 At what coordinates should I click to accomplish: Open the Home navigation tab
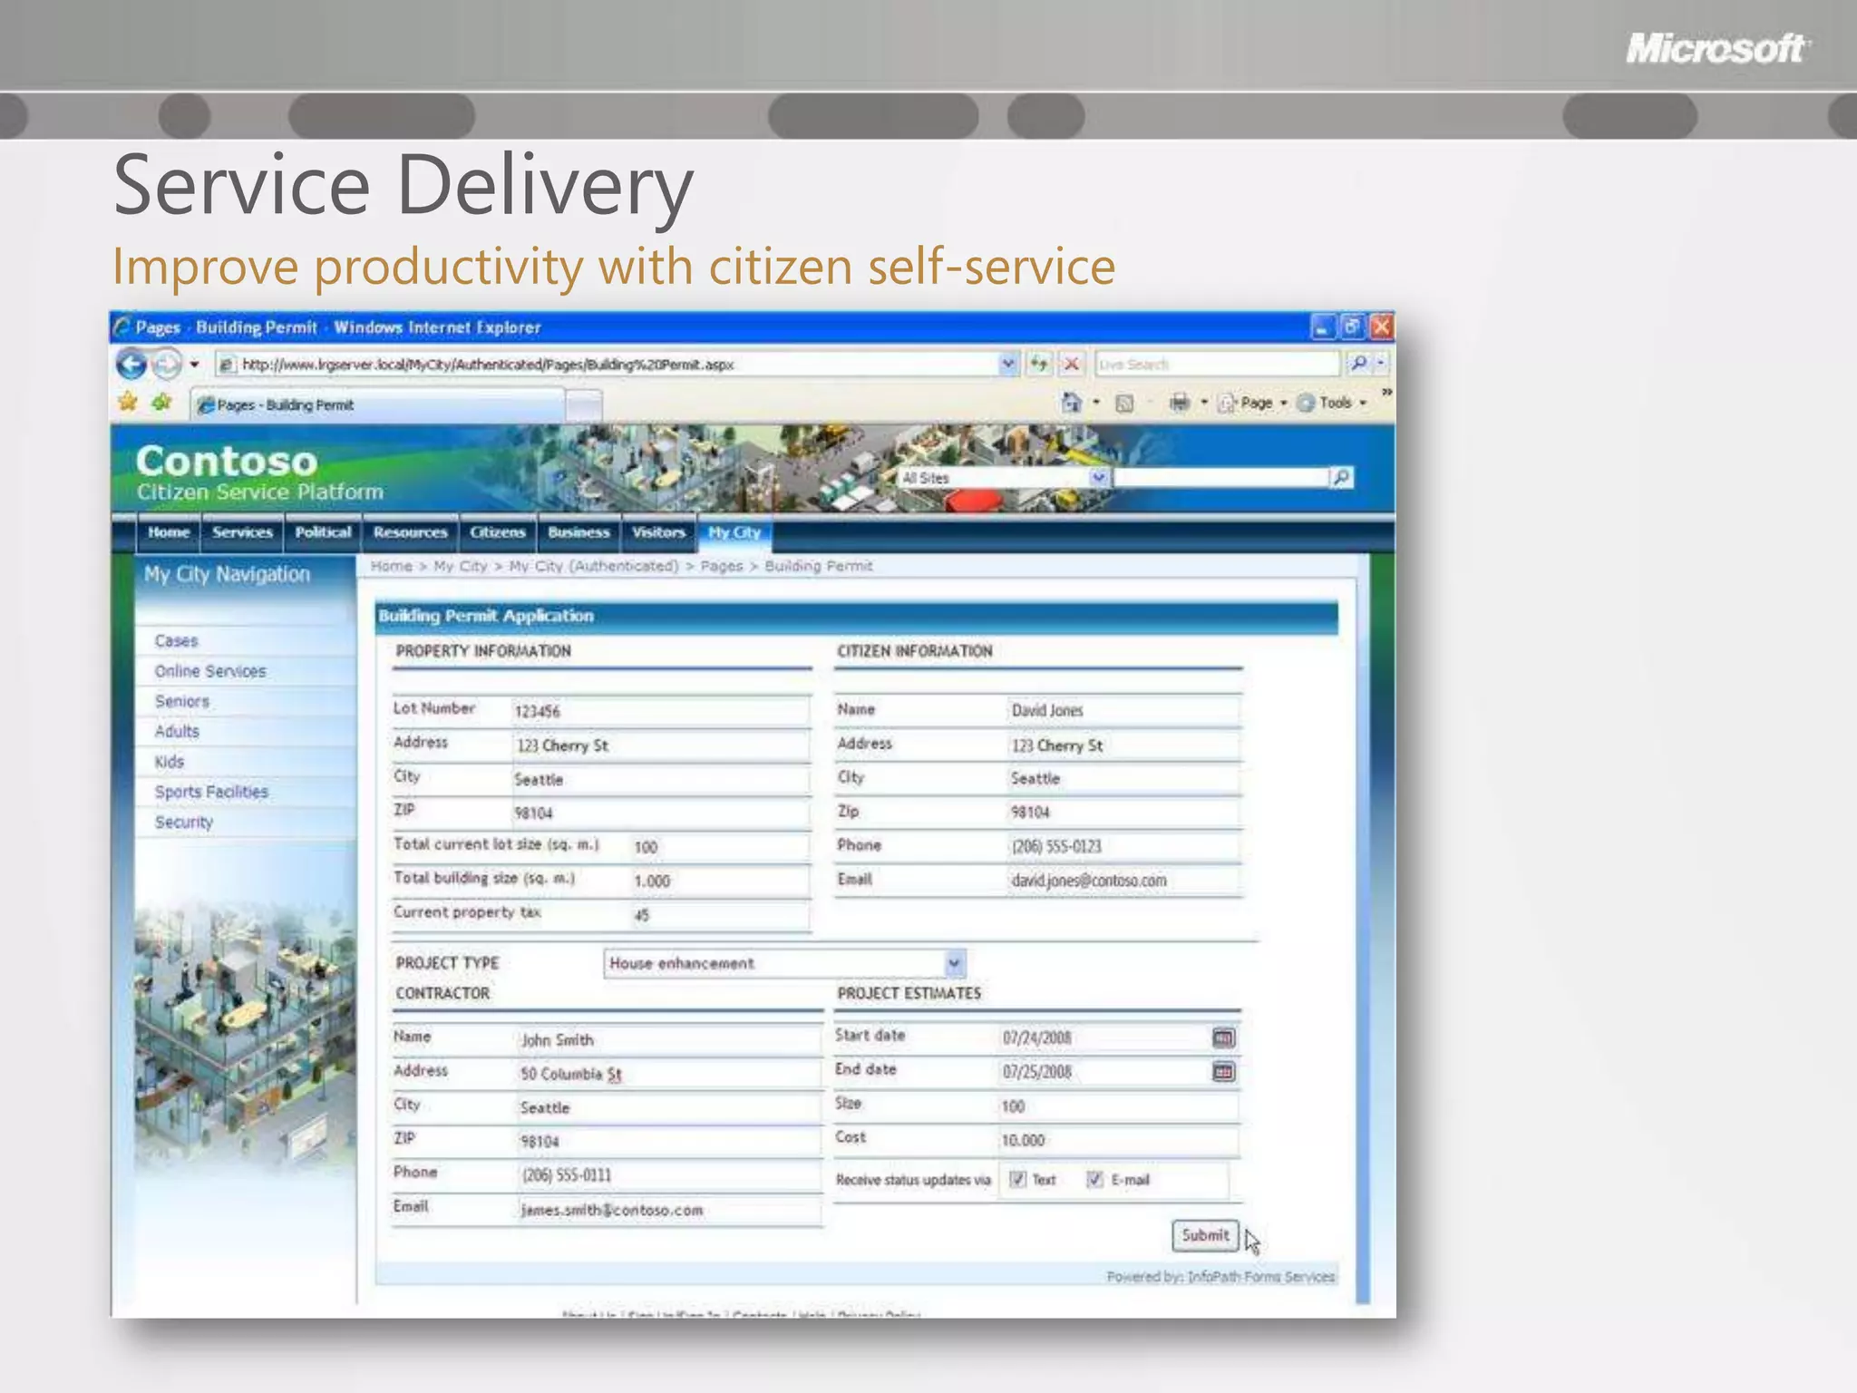click(x=169, y=532)
